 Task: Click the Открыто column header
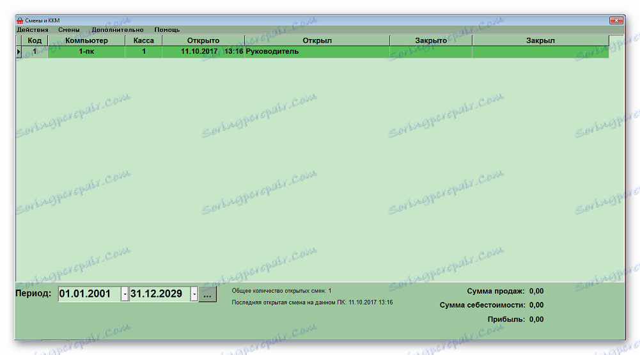point(203,40)
